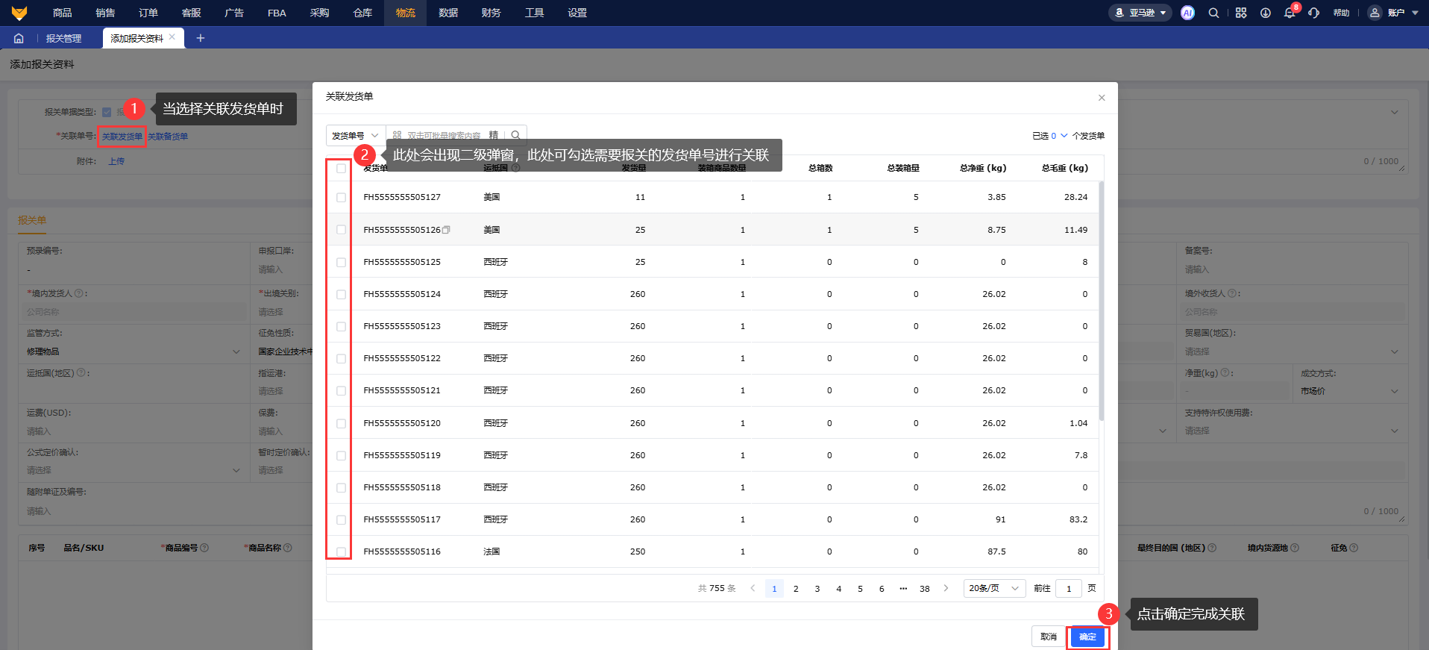
Task: Click the 取消 button in dialog
Action: (1048, 637)
